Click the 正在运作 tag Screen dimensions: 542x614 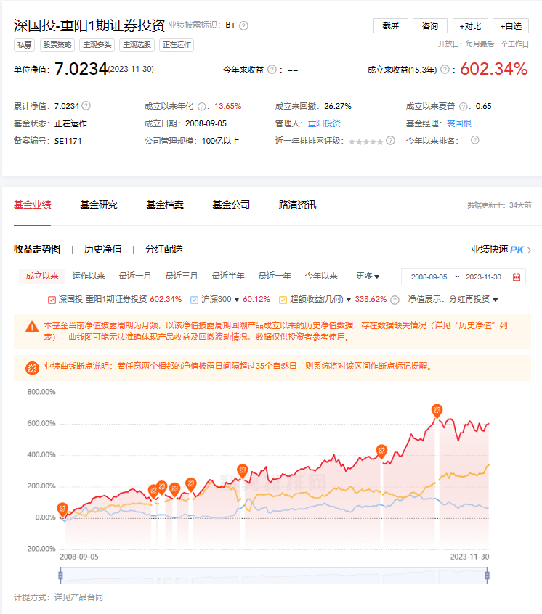(177, 45)
